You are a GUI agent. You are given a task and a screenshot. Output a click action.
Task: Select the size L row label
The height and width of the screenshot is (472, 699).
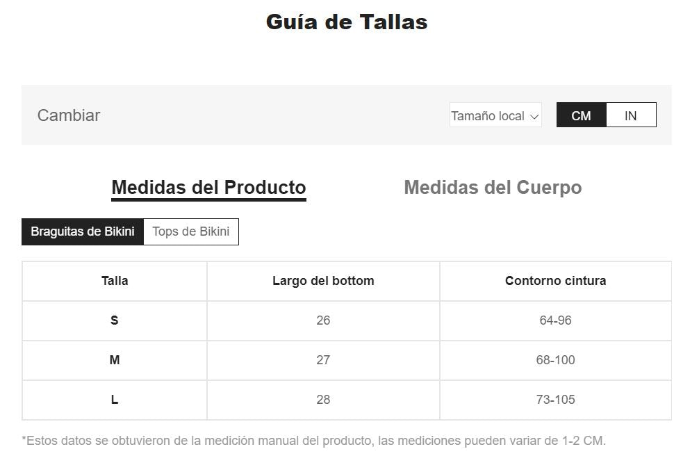click(x=115, y=400)
